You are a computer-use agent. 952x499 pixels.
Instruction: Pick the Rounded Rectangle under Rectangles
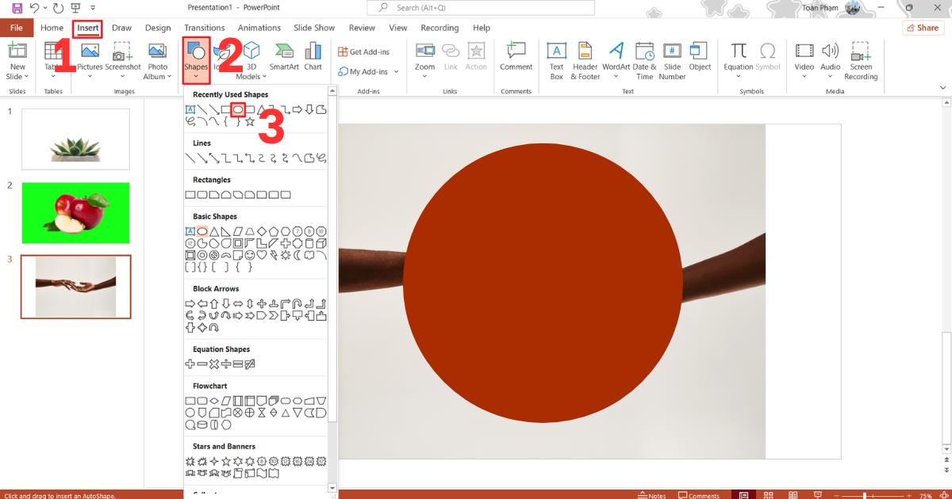click(202, 195)
